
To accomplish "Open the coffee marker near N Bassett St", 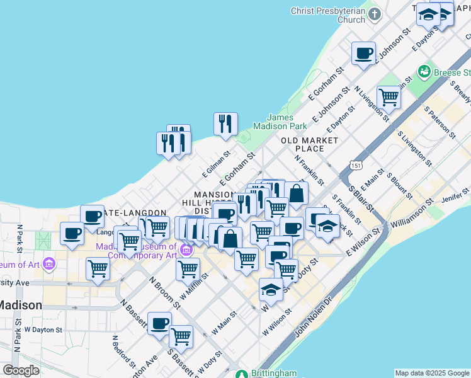I will click(x=159, y=326).
